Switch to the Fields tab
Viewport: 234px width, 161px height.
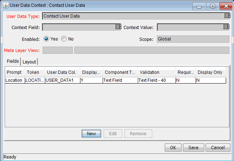[13, 61]
